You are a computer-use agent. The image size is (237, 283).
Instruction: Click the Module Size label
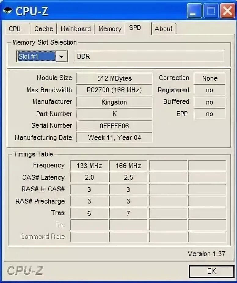54,78
